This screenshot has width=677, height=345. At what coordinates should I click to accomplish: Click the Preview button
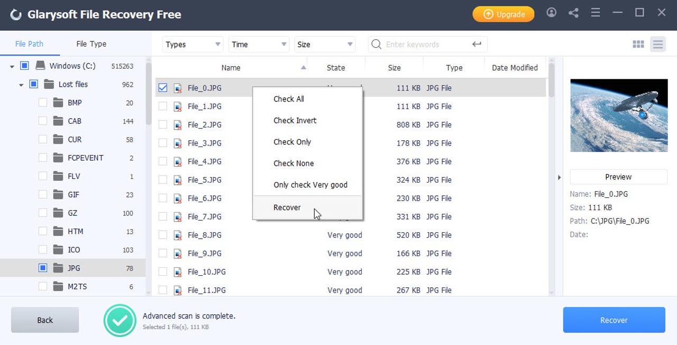tap(618, 177)
